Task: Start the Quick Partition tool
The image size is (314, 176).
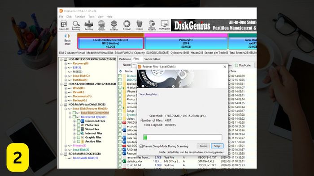Action: tap(101, 25)
